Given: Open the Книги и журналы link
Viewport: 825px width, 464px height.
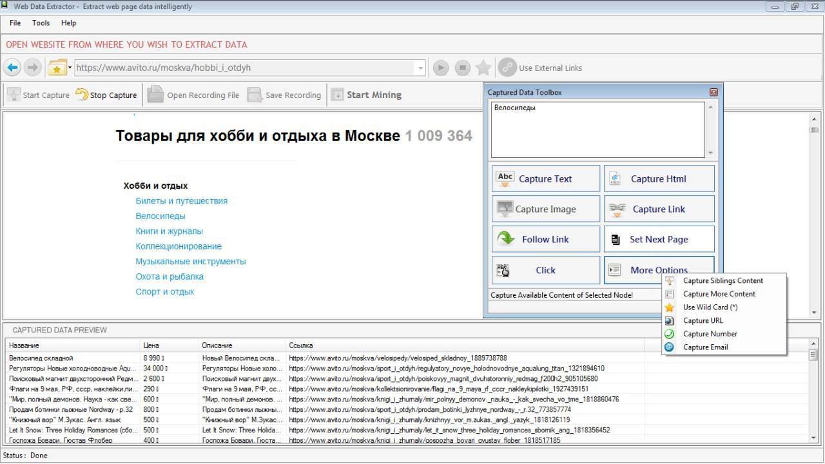Looking at the screenshot, I should (169, 231).
